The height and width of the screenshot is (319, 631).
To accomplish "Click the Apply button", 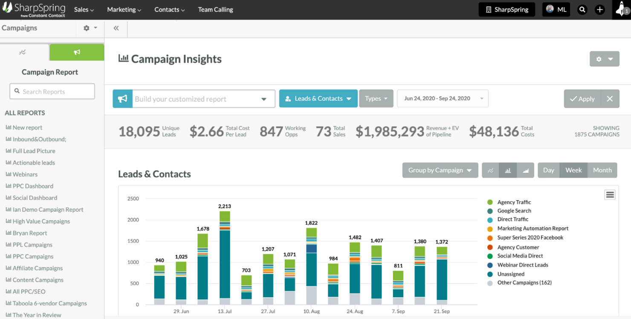I will [x=582, y=99].
